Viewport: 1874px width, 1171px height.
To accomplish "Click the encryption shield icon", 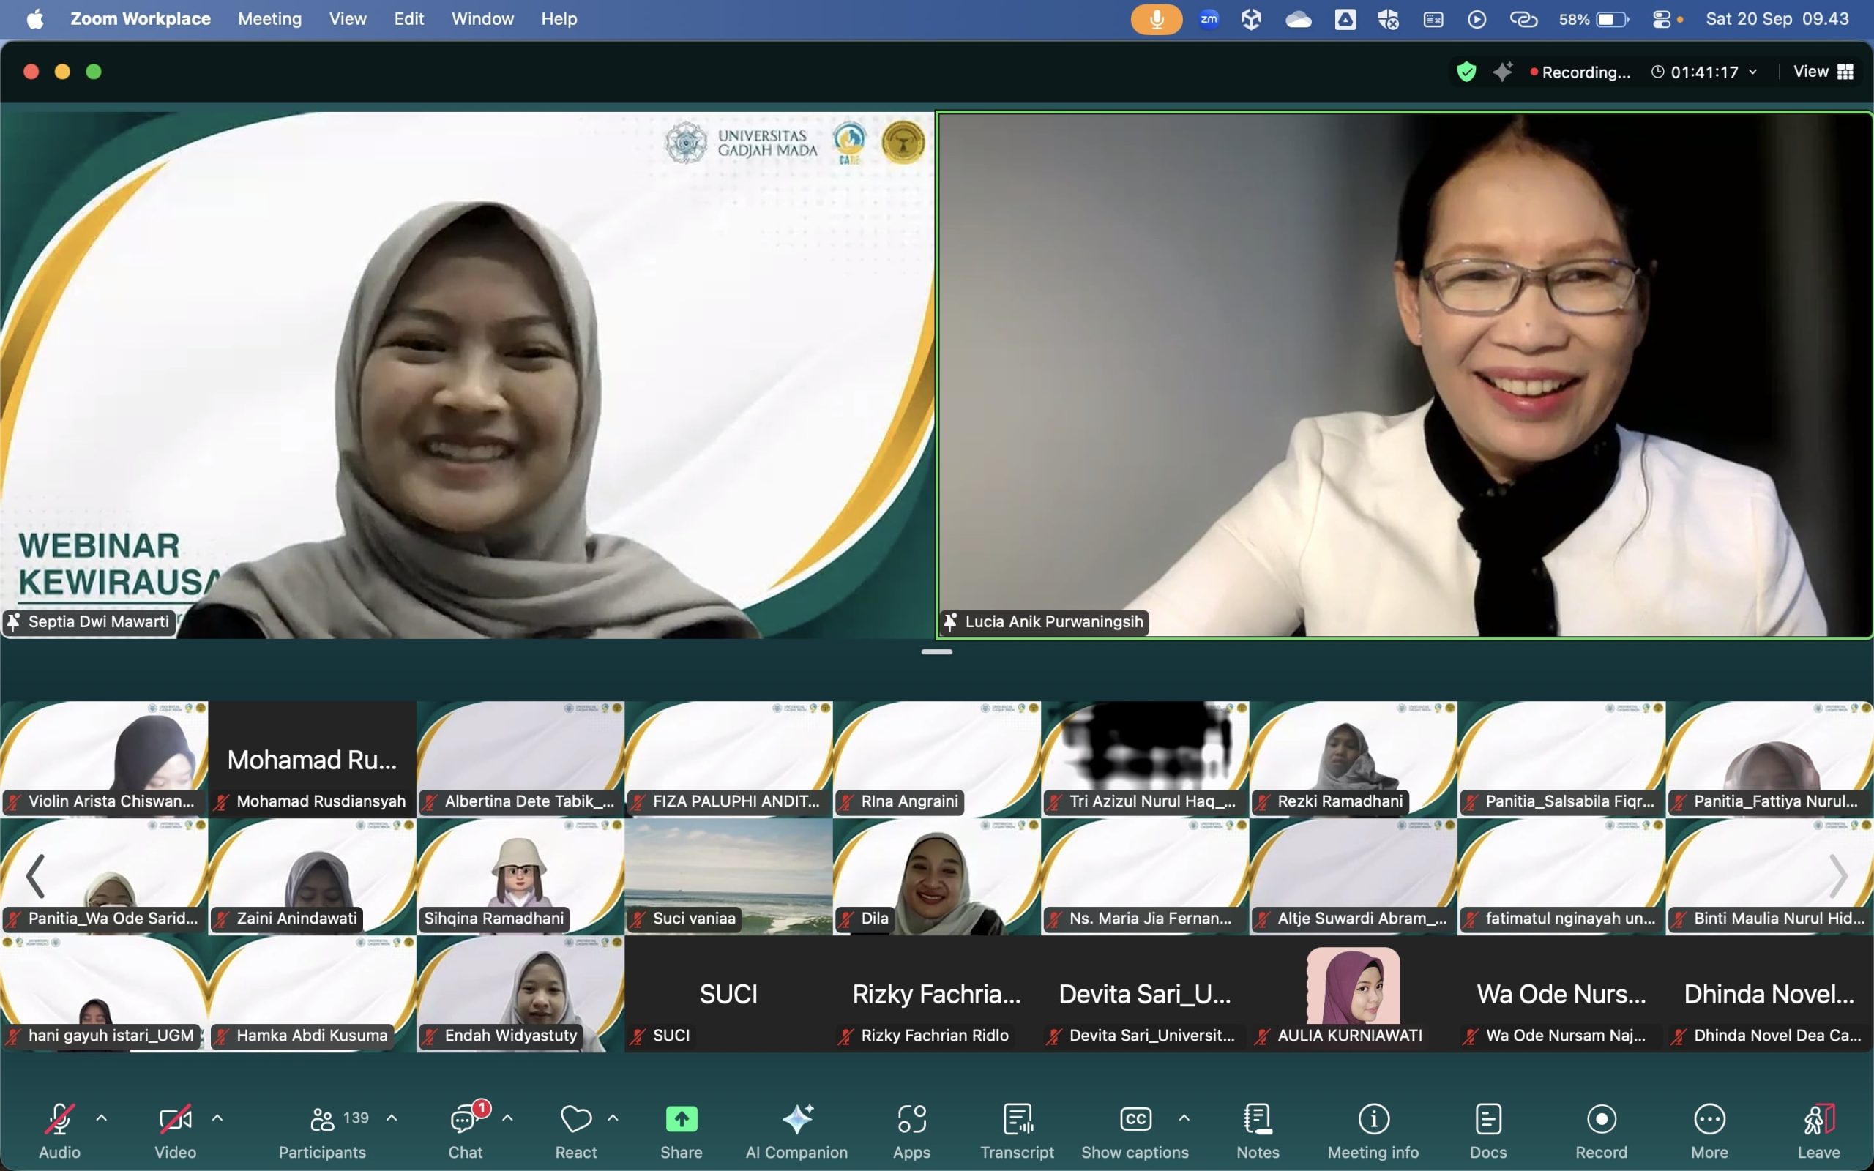I will tap(1466, 72).
